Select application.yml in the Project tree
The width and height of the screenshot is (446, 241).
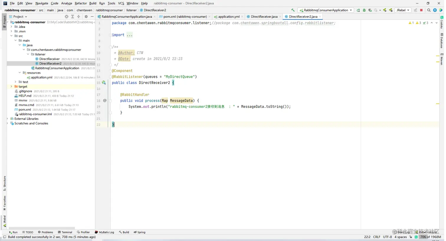pos(41,77)
